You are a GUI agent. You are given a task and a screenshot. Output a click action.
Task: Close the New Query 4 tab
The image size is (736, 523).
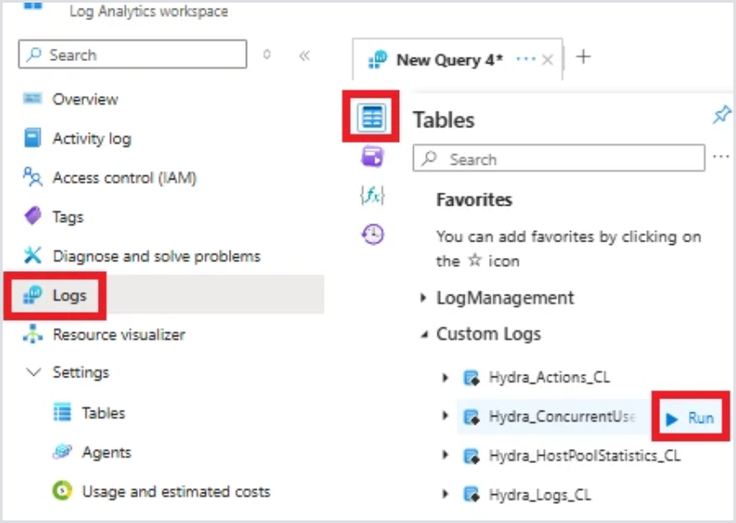(547, 60)
